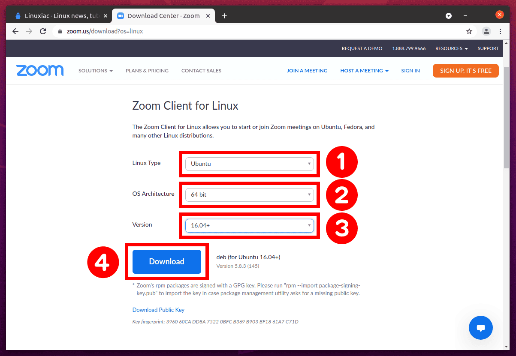516x356 pixels.
Task: Select Sign Up, It's Free
Action: tap(465, 70)
